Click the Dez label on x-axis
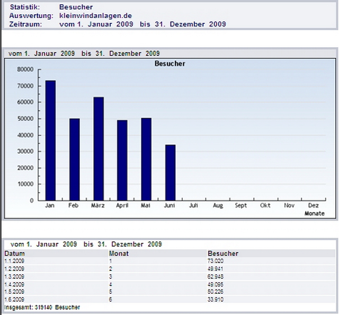339x315 pixels. click(313, 205)
